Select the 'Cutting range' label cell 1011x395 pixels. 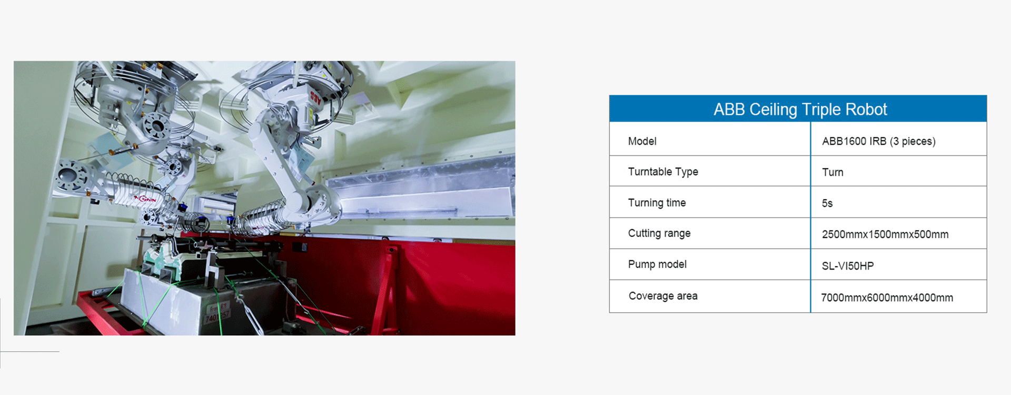point(710,233)
